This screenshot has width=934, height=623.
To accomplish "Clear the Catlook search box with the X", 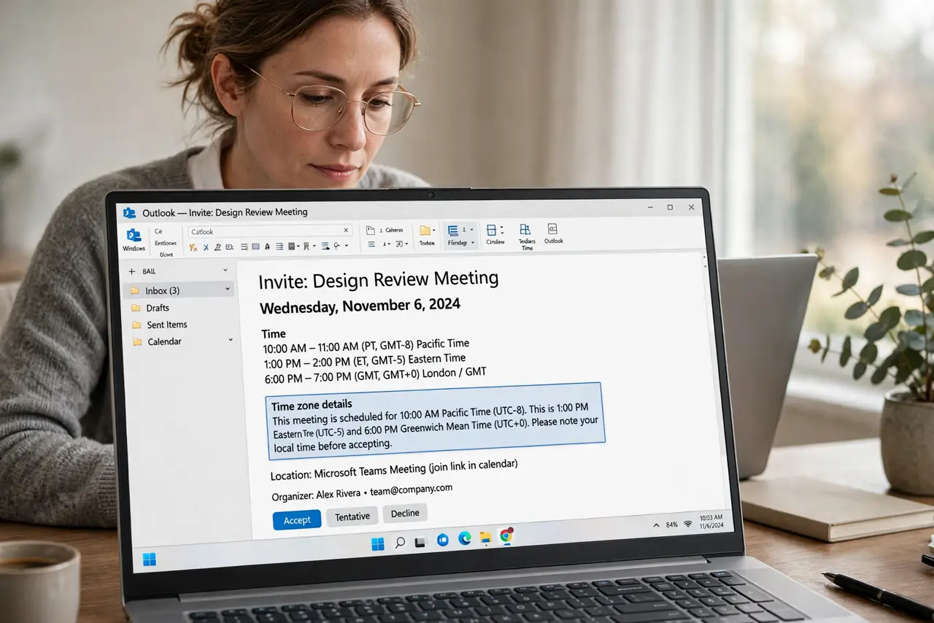I will pyautogui.click(x=346, y=230).
